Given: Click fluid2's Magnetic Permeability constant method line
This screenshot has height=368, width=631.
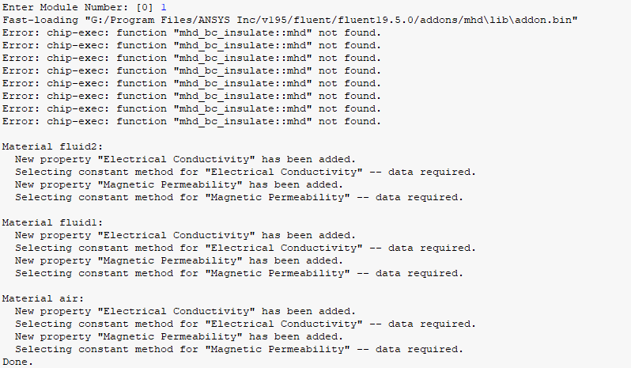Looking at the screenshot, I should (239, 197).
